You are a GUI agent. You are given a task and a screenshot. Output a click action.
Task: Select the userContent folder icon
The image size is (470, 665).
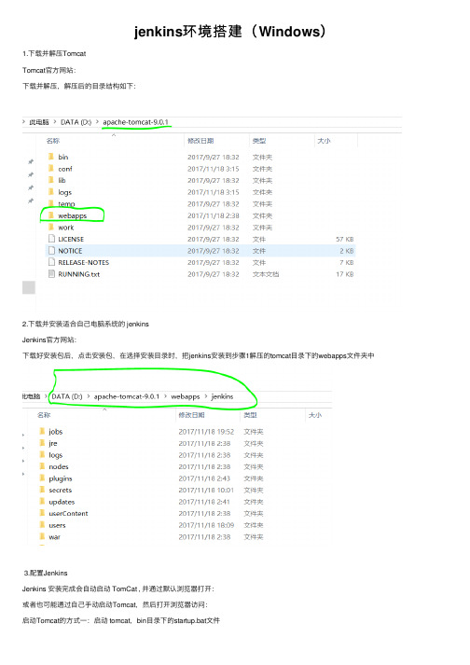(x=42, y=513)
